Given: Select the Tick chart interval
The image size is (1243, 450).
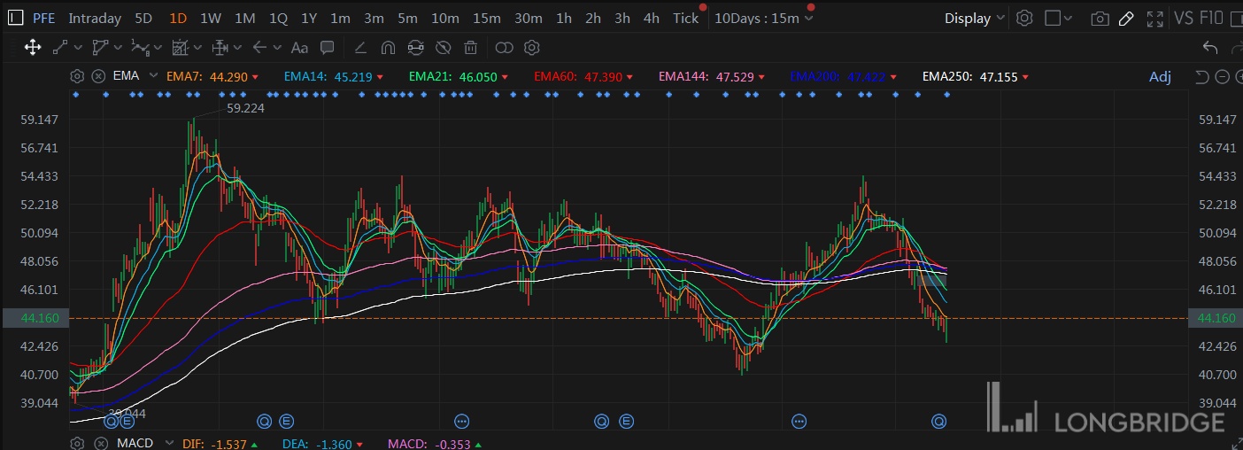Looking at the screenshot, I should click(685, 18).
